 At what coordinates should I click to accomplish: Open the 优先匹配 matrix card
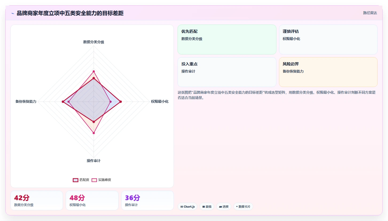[x=227, y=40]
